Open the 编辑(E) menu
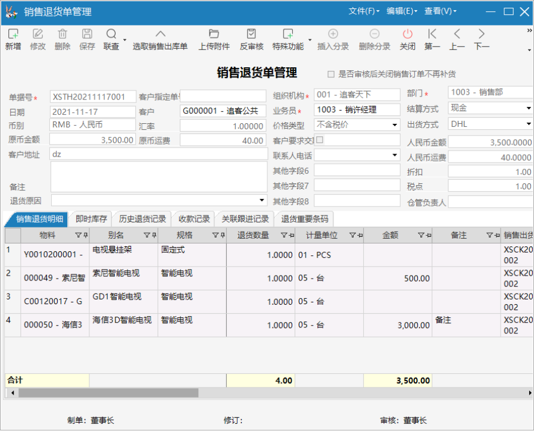Screen dimensions: 534x431 coord(402,11)
